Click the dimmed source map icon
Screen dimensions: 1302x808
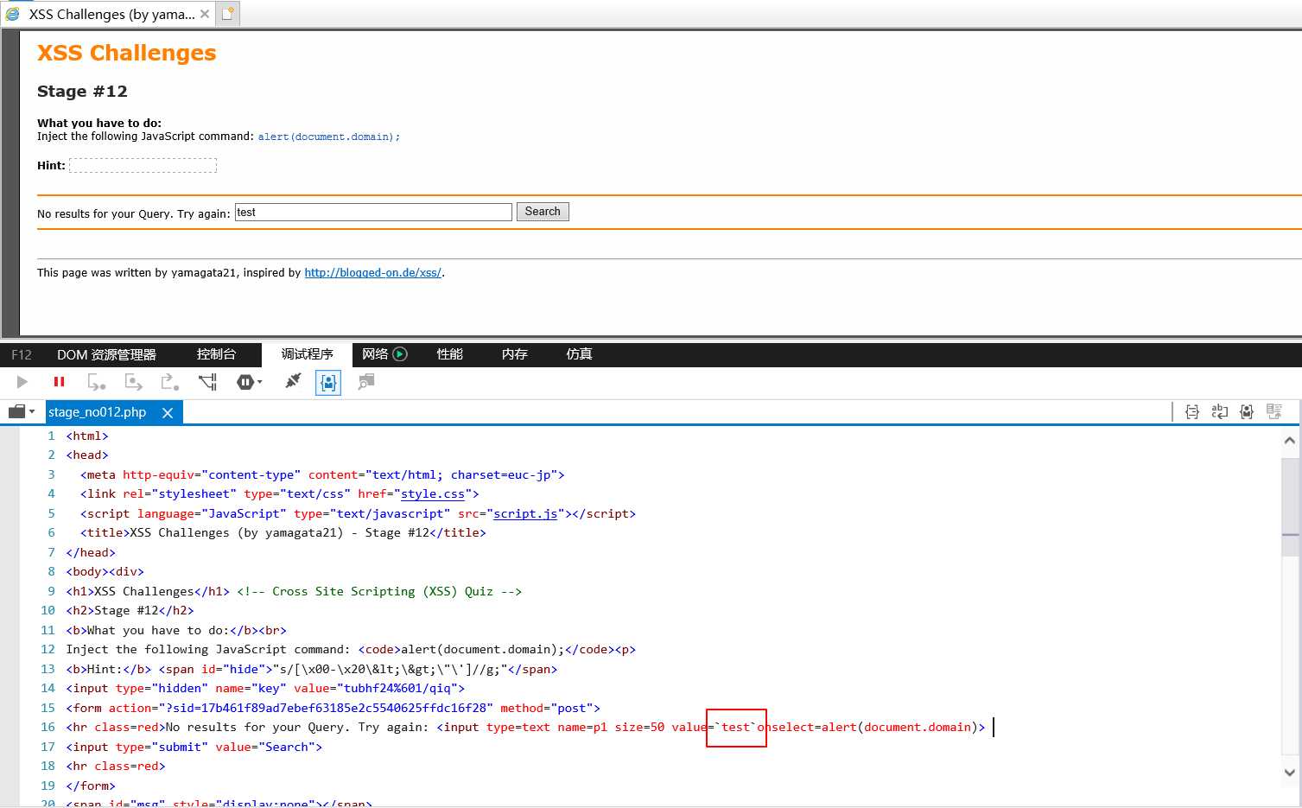tap(1273, 412)
